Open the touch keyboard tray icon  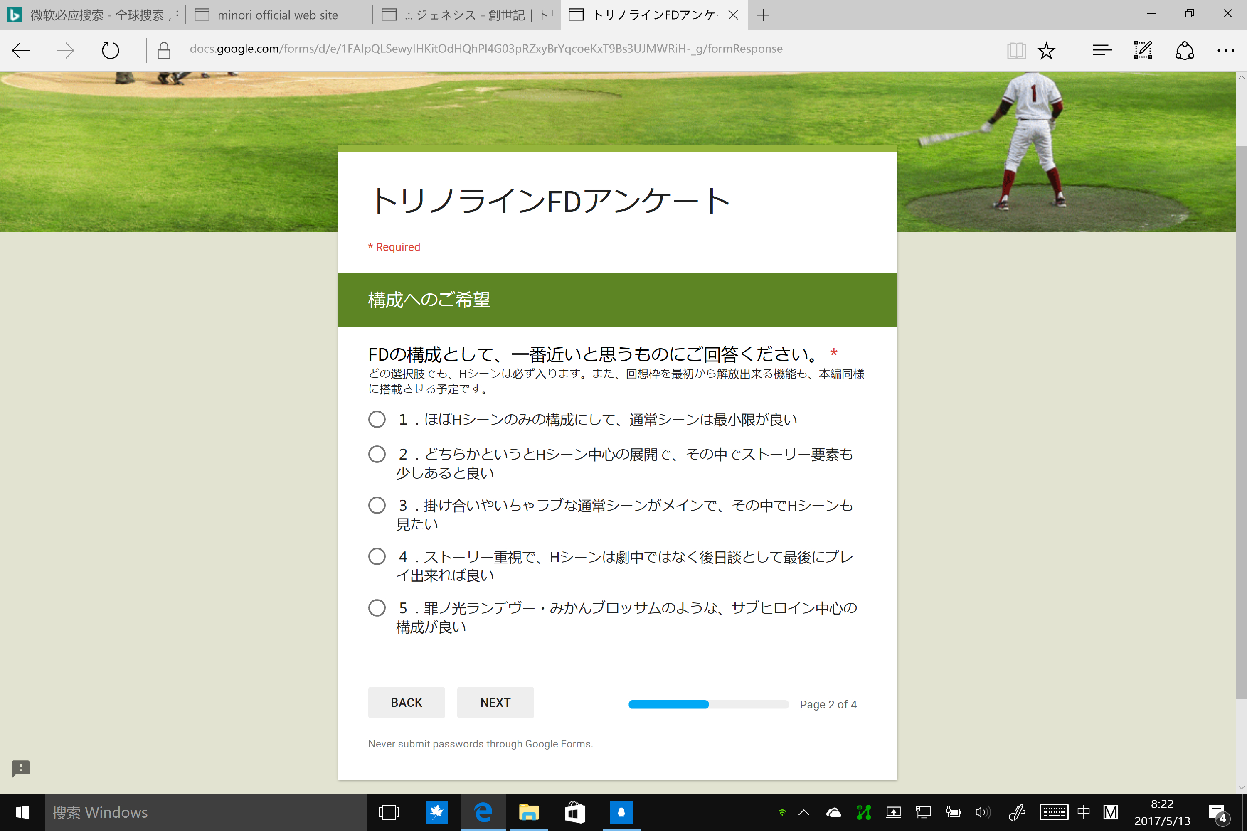click(x=1053, y=812)
